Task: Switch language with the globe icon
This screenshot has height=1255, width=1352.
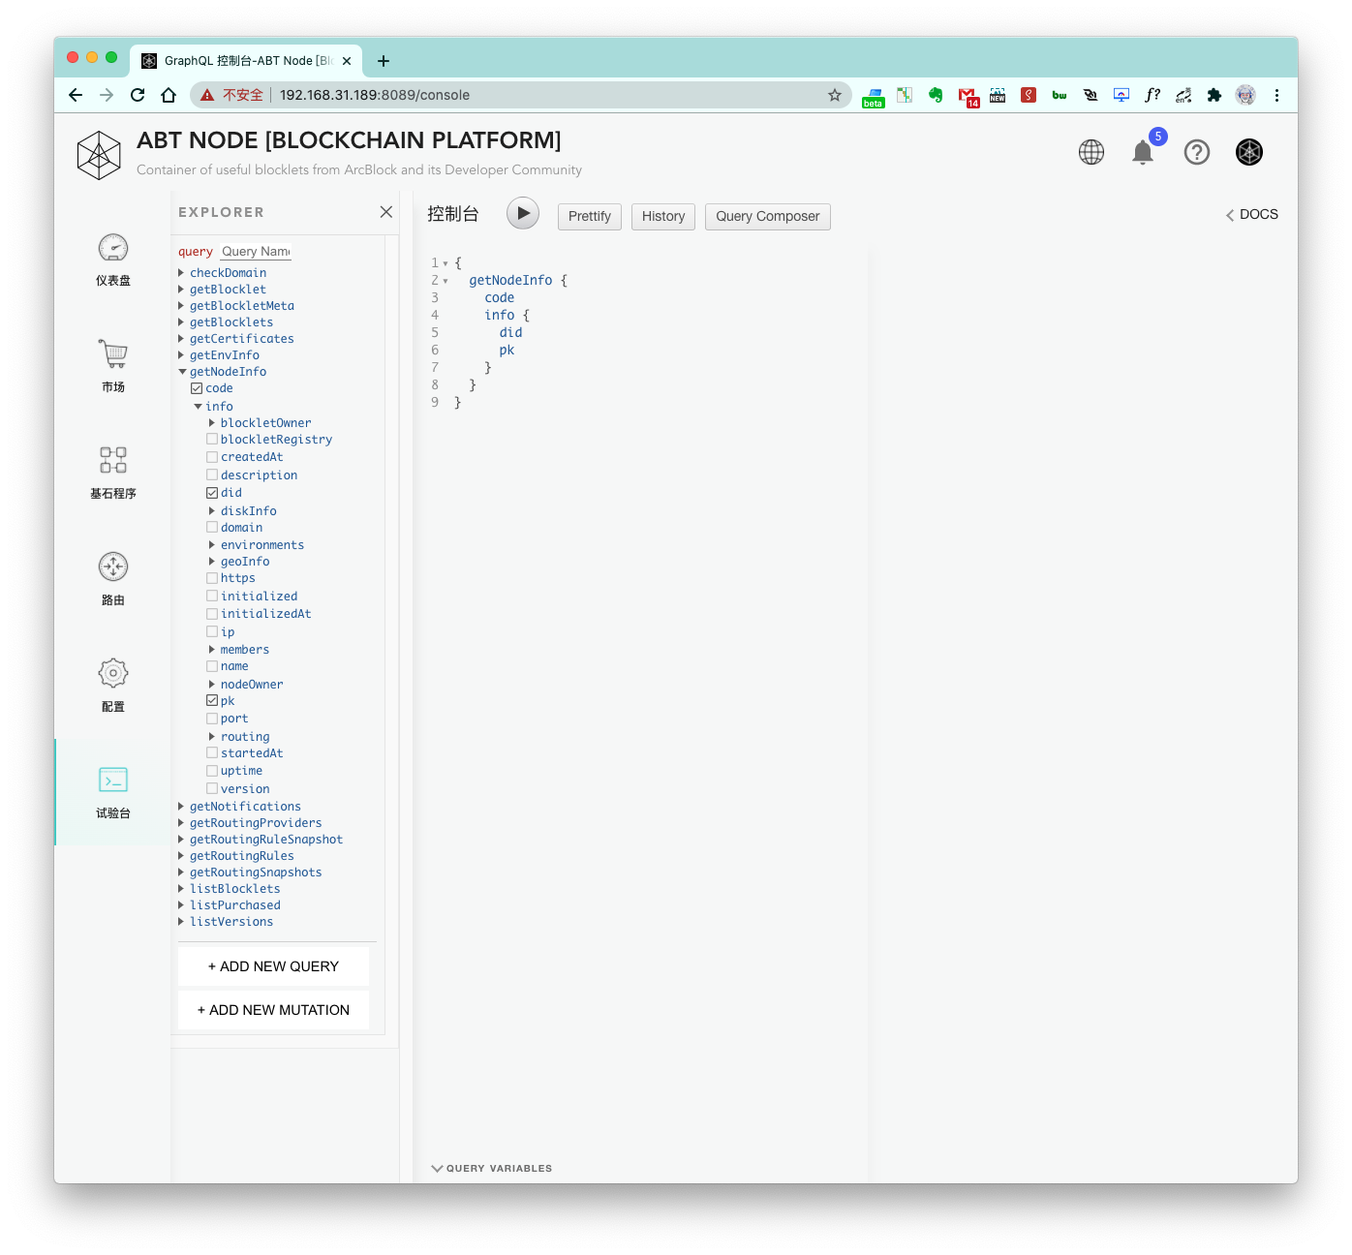Action: tap(1091, 153)
